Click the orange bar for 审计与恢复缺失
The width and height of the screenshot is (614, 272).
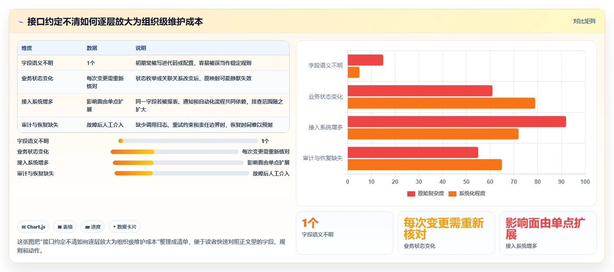point(425,165)
